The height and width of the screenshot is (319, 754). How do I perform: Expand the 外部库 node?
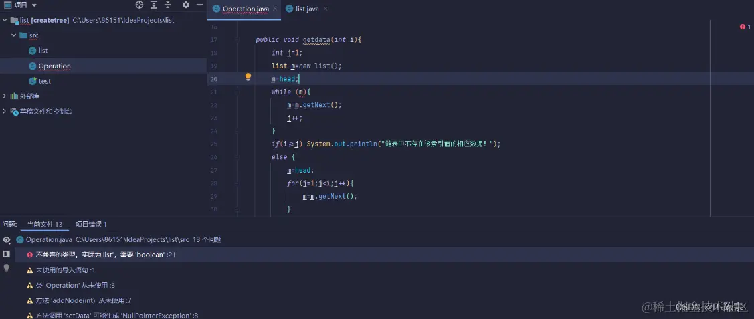click(5, 96)
